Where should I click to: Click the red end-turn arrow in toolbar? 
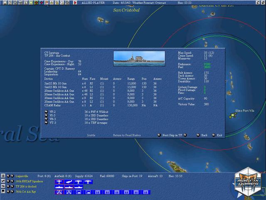click(75, 2)
